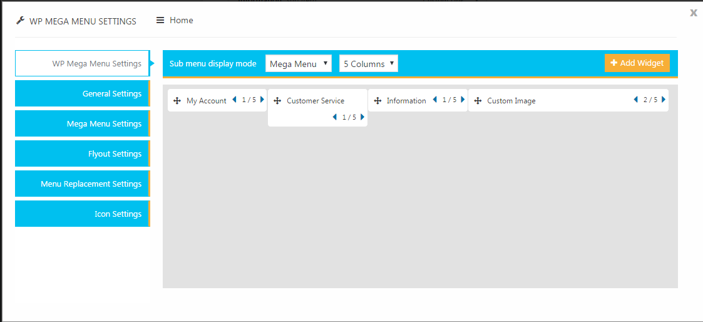The image size is (703, 322).
Task: Click the move handle icon on My Account widget
Action: point(177,101)
